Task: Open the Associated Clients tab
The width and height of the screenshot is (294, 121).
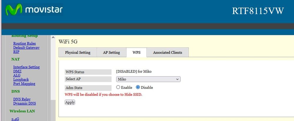Action: tap(167, 53)
